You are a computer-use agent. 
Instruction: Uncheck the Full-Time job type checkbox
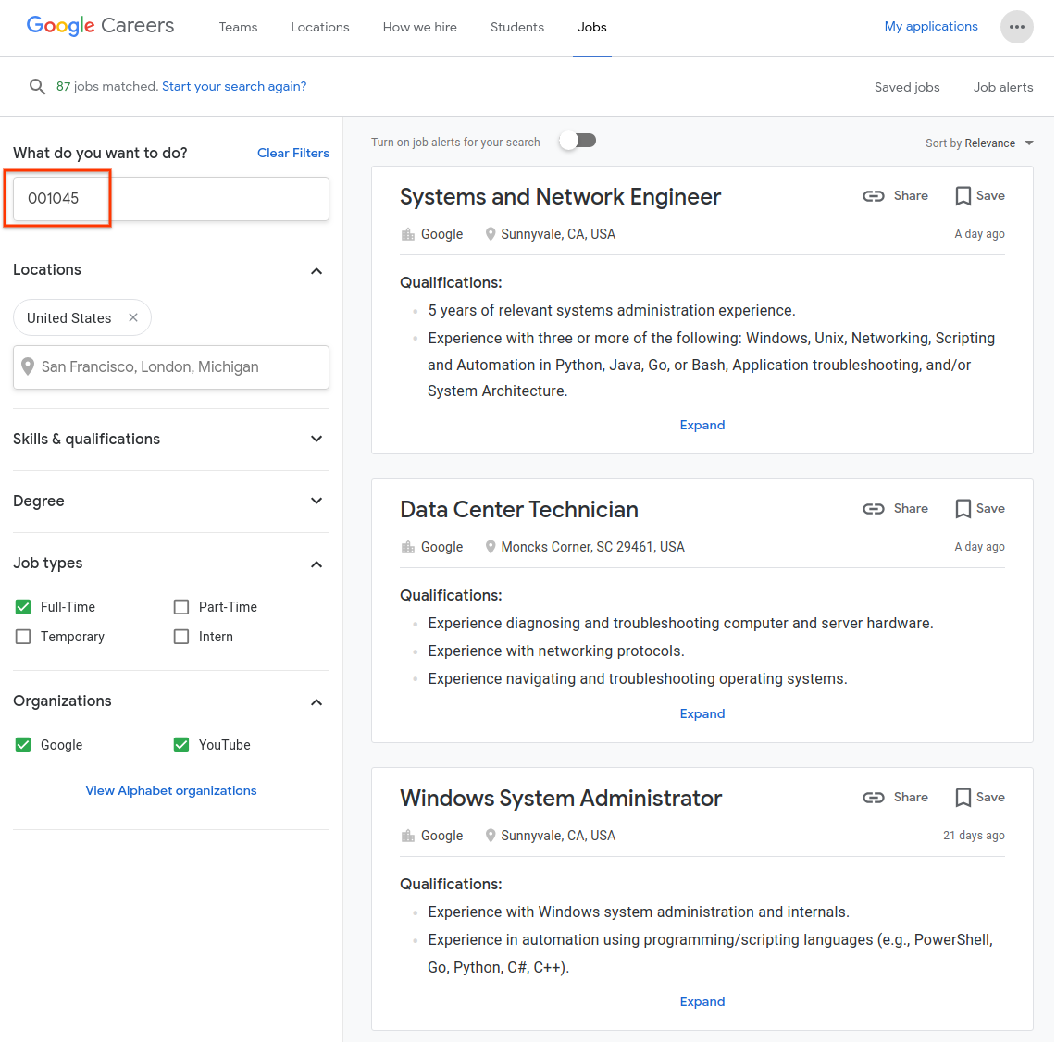tap(23, 607)
